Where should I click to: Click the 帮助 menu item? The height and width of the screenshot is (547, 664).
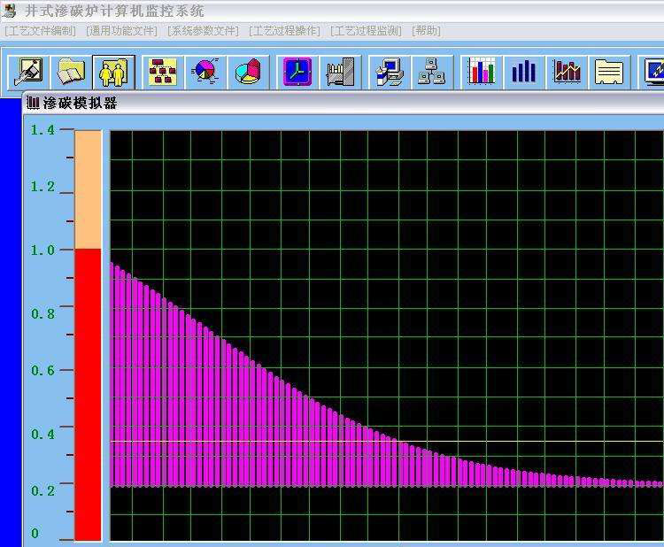point(426,31)
